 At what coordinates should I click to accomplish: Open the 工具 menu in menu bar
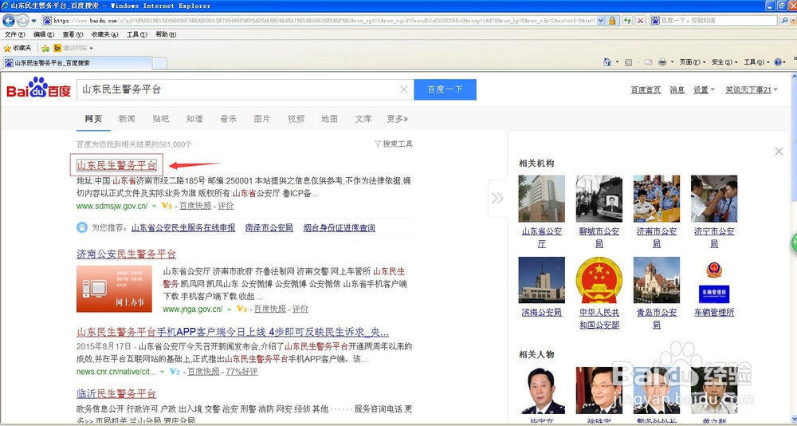(x=137, y=34)
